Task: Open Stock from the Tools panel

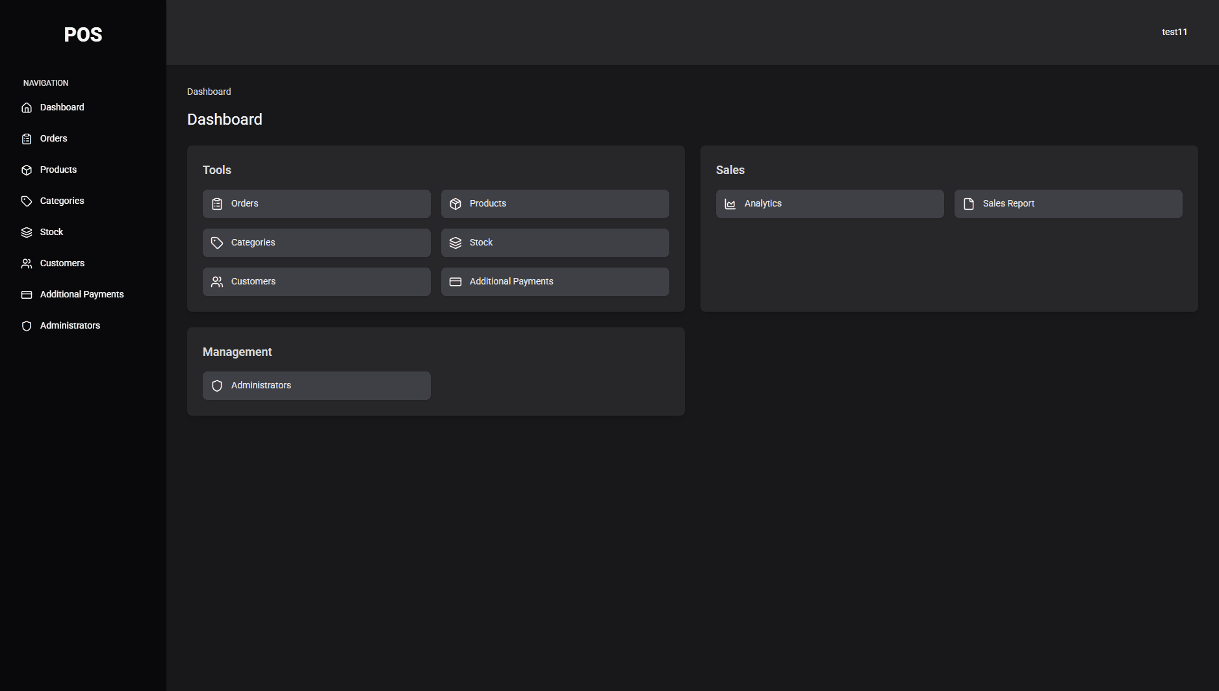Action: pos(554,242)
